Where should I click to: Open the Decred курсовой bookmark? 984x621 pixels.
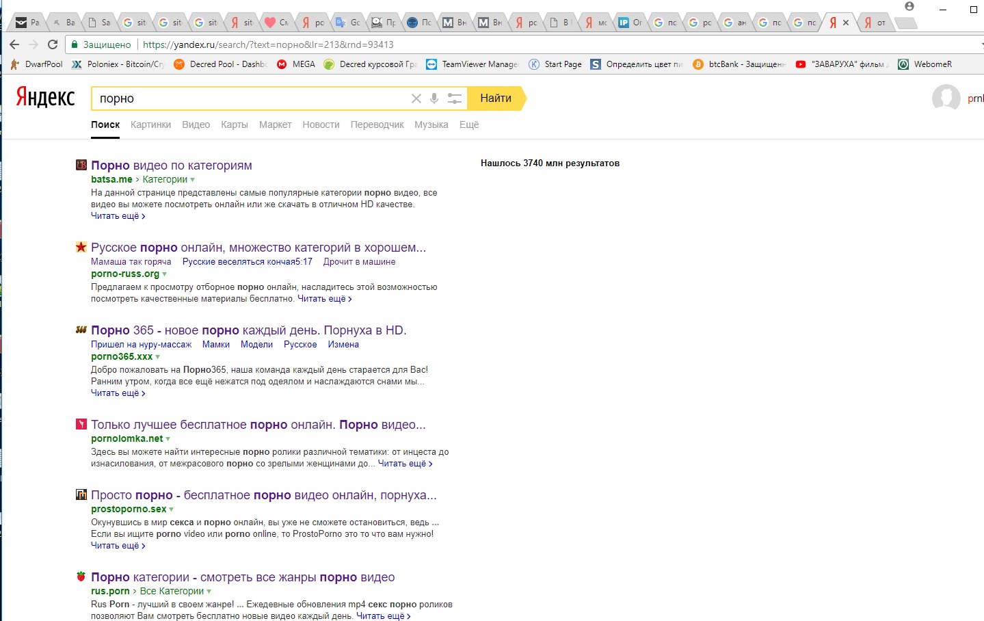coord(370,64)
